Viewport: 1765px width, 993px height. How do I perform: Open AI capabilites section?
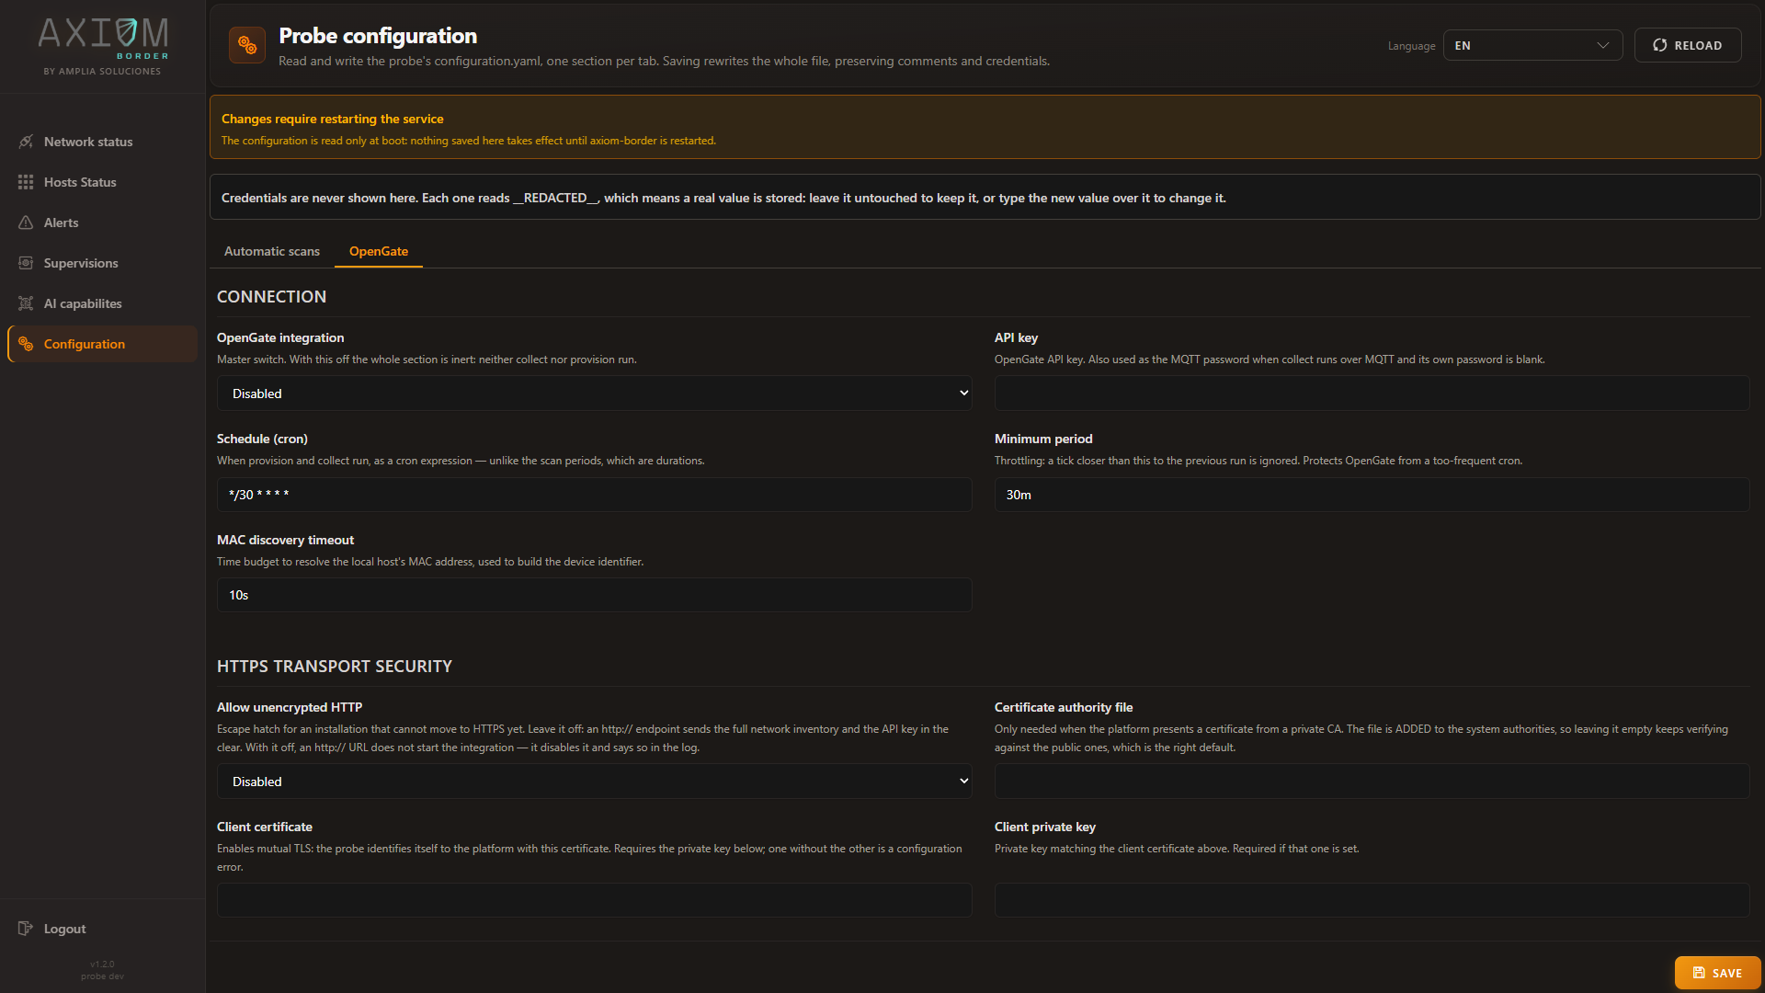coord(102,303)
